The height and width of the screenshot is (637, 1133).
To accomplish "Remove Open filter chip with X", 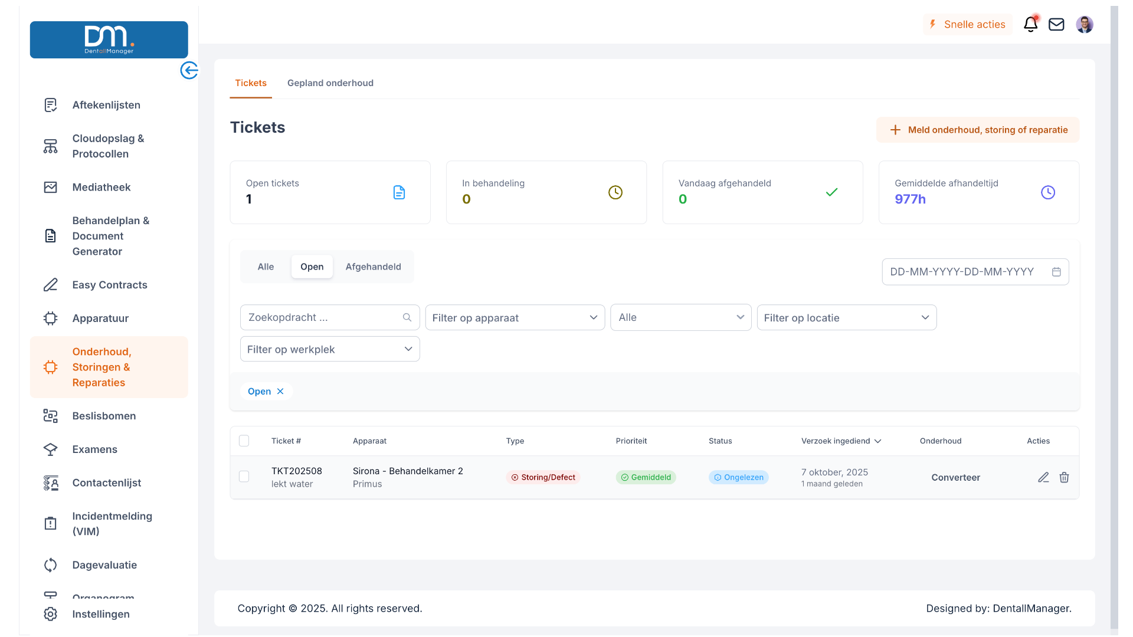I will 280,391.
